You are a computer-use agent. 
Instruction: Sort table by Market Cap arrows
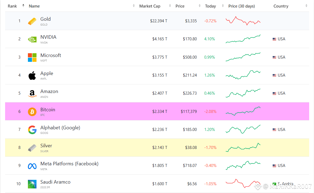pyautogui.click(x=170, y=6)
